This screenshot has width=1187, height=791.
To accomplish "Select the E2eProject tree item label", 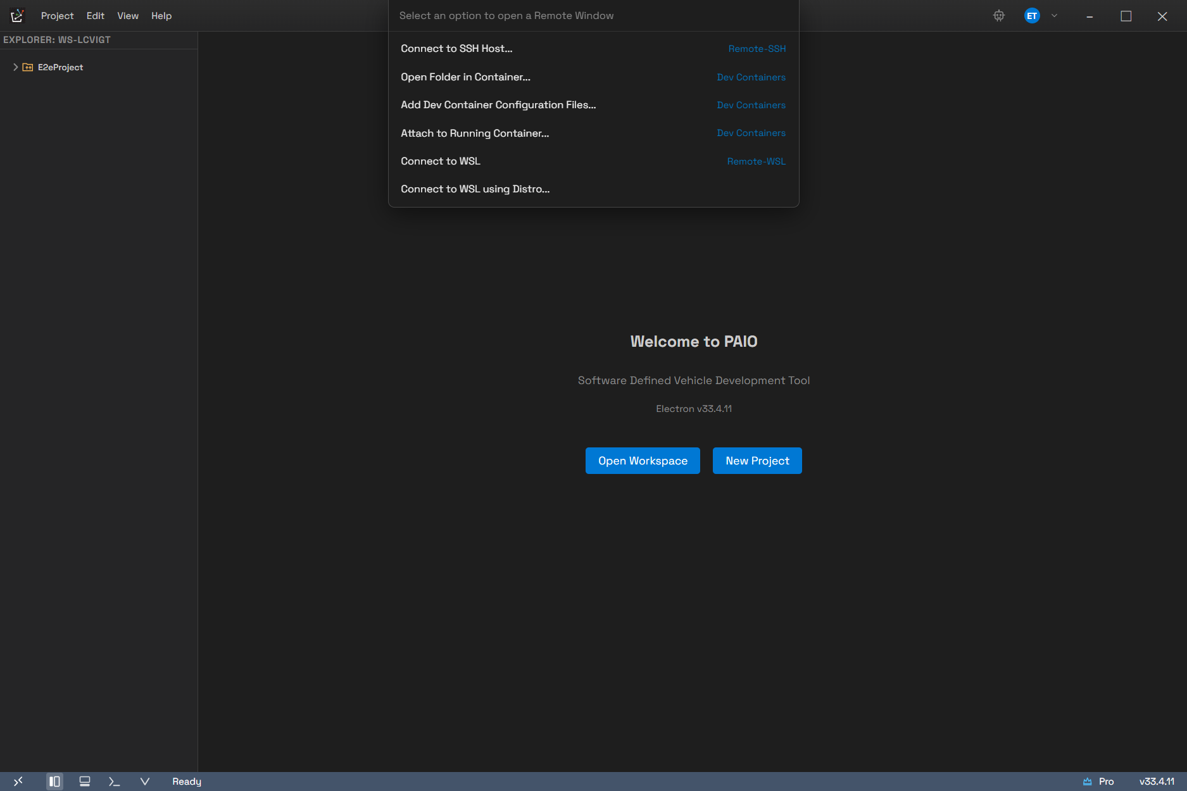I will point(60,67).
